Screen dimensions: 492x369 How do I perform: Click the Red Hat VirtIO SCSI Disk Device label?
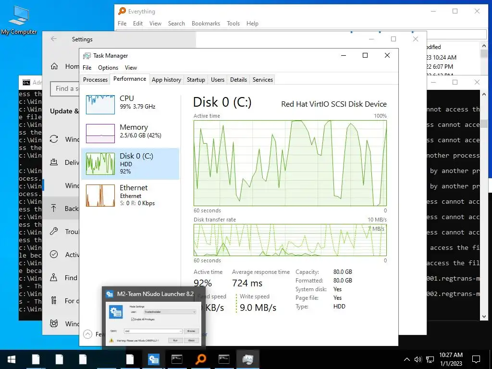click(334, 104)
